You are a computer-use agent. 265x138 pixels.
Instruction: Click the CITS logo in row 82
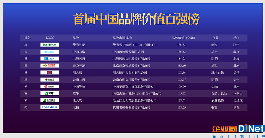50,52
